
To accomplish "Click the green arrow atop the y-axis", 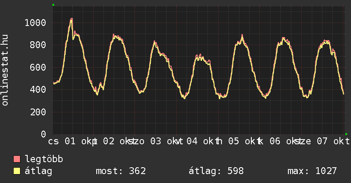I will tap(53, 5).
